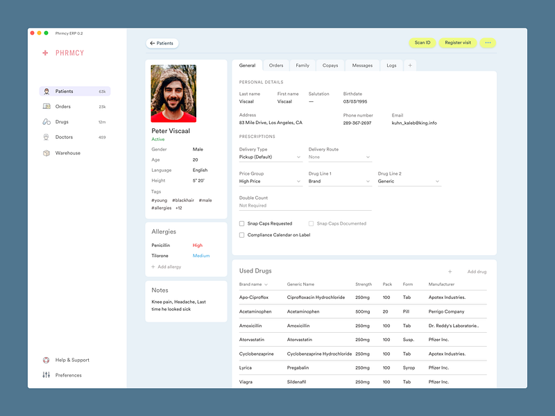Open Preferences sliders icon

[46, 375]
